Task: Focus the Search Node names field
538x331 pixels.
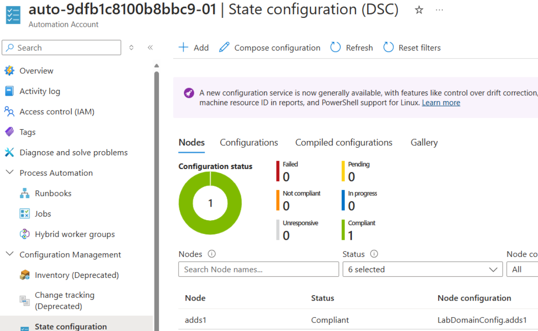Action: pos(259,269)
